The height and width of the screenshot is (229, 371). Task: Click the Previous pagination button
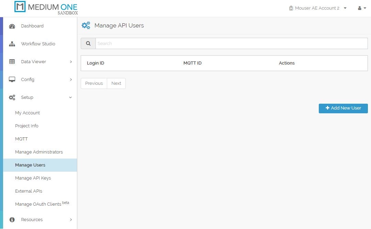click(x=93, y=83)
